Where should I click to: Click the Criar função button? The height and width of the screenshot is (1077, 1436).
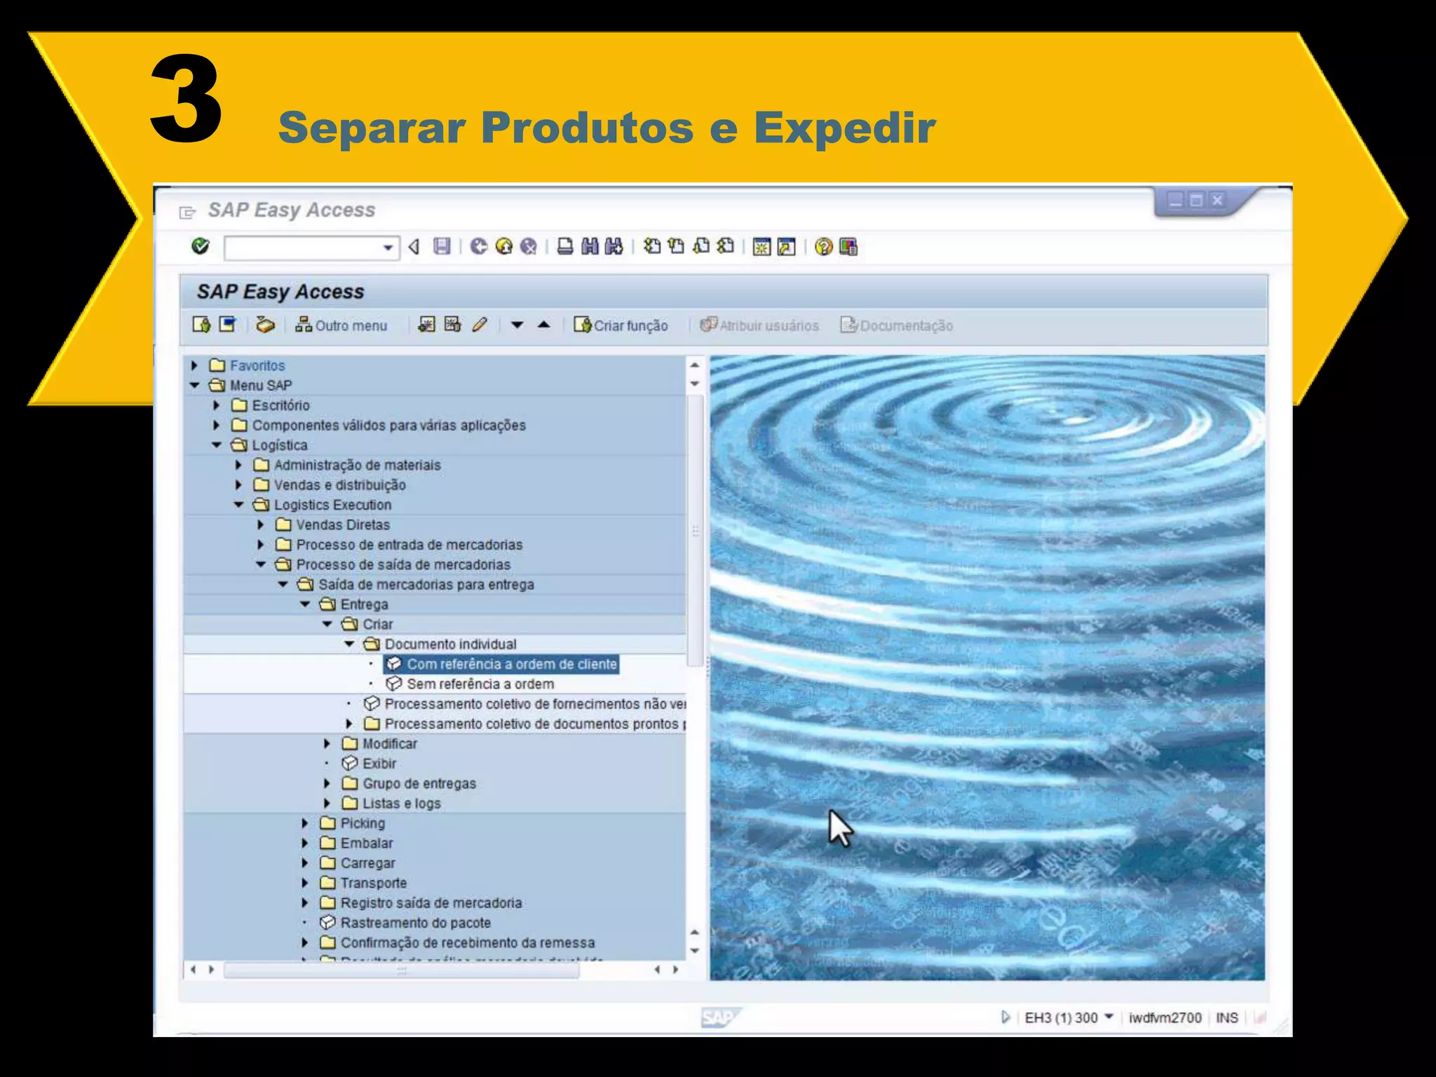pyautogui.click(x=621, y=325)
